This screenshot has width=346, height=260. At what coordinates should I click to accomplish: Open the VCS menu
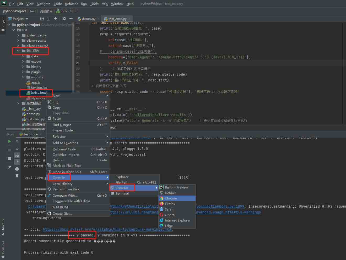[x=105, y=4]
